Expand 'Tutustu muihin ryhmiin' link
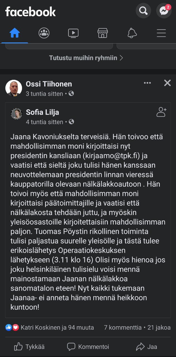This screenshot has height=357, width=176. (x=86, y=58)
